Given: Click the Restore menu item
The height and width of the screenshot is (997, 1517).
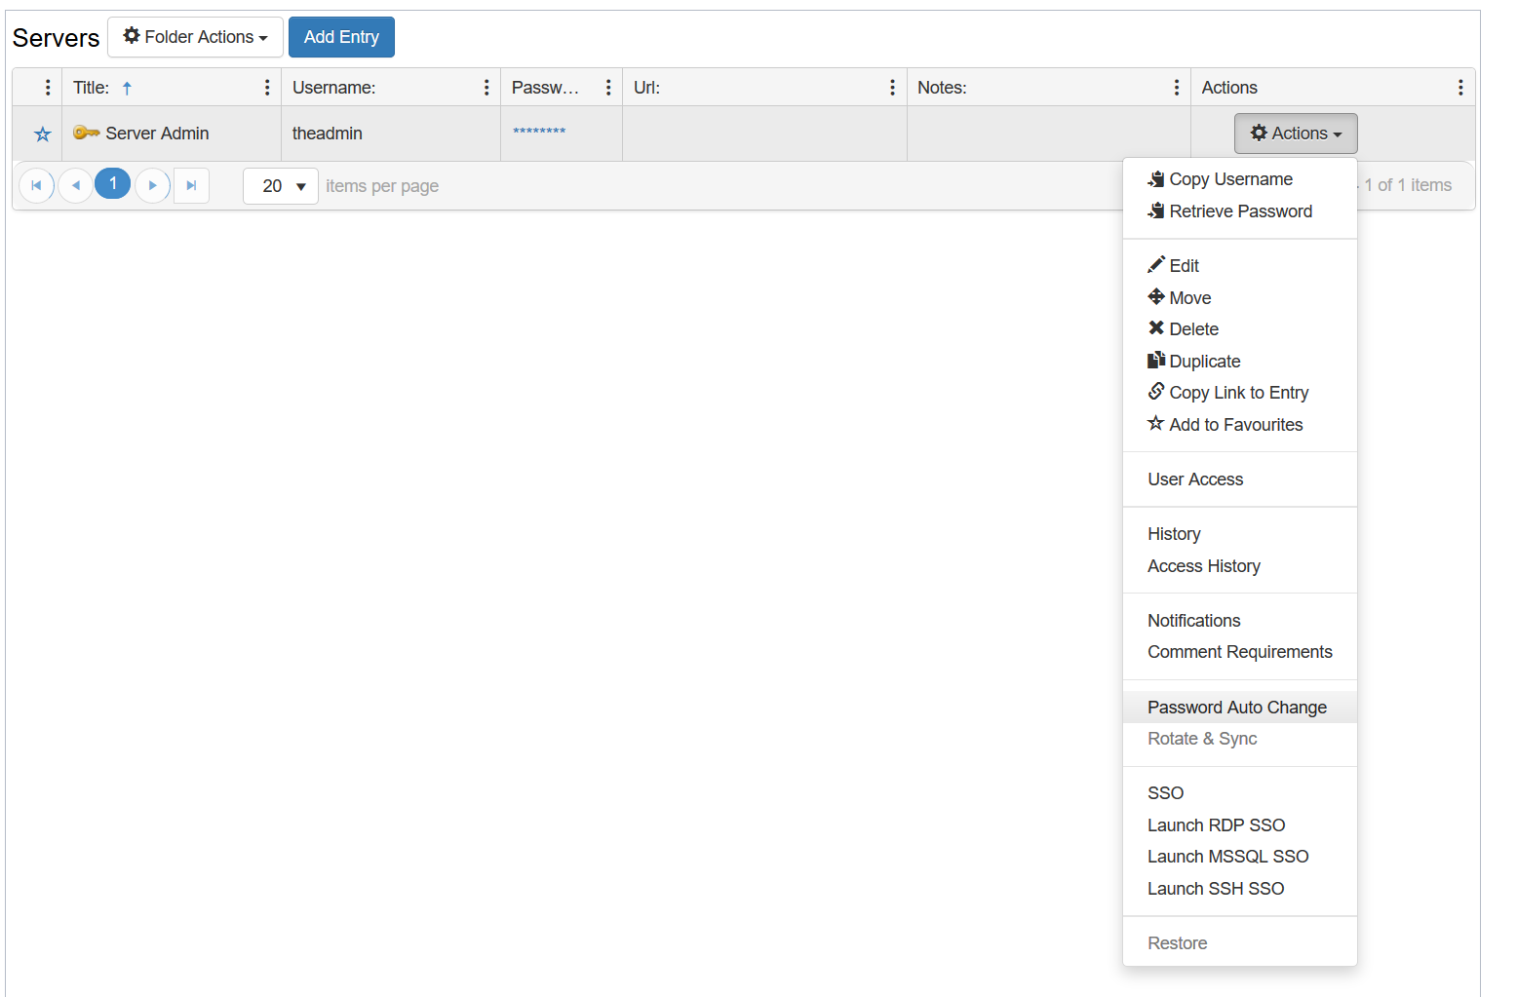Looking at the screenshot, I should click(1240, 943).
